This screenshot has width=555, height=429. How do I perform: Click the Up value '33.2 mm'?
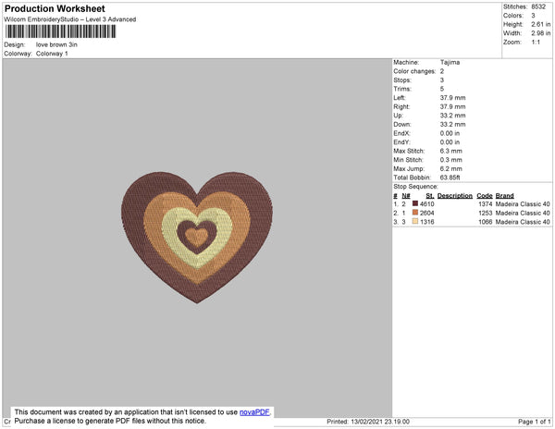point(452,116)
